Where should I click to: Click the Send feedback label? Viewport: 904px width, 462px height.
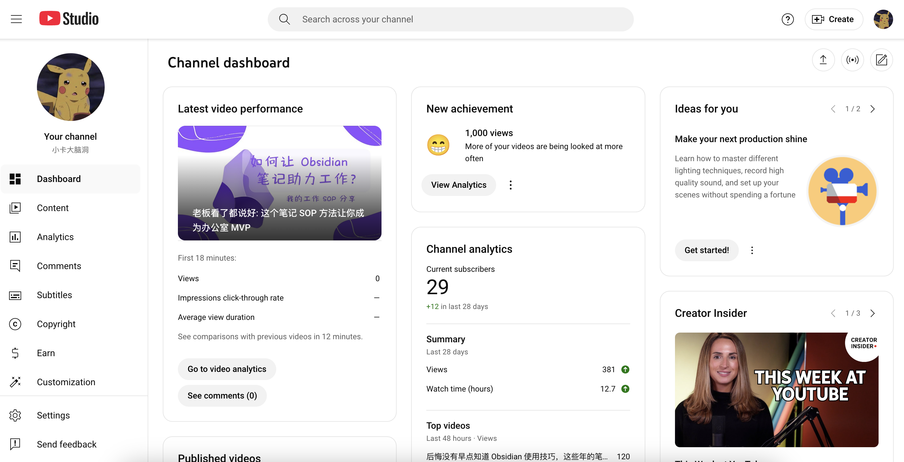[x=67, y=444]
